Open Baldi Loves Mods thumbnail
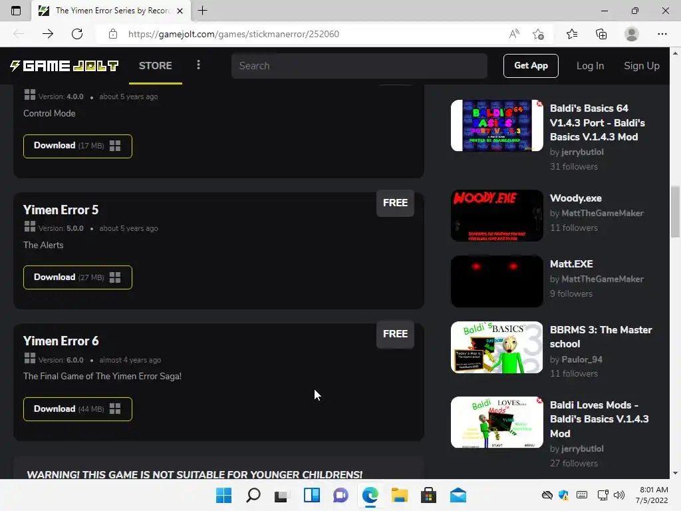 pos(497,423)
